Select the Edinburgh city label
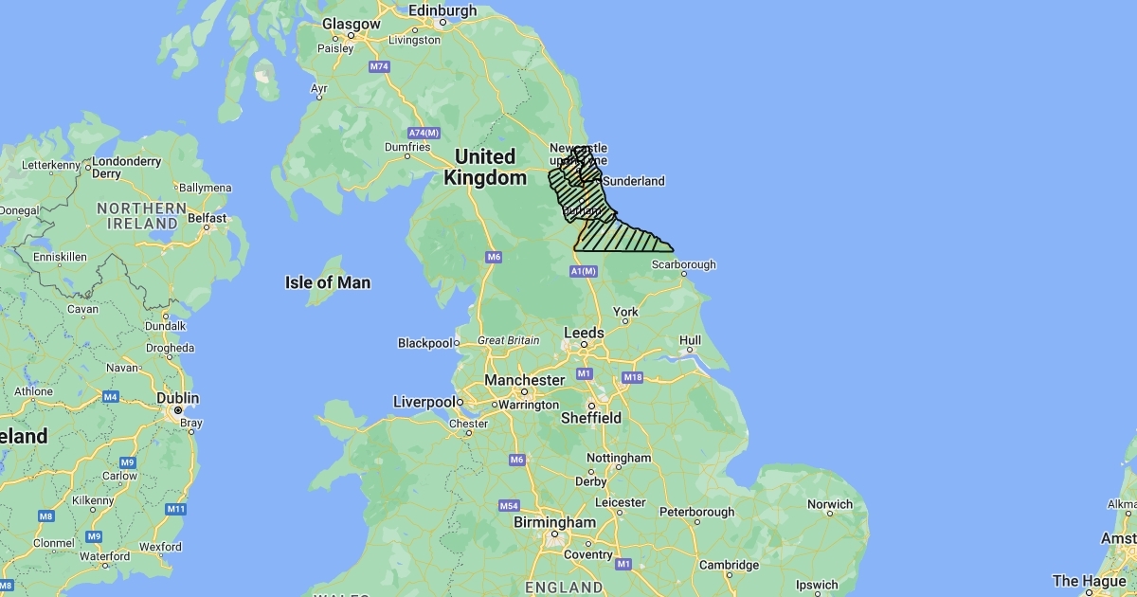Viewport: 1137px width, 597px height. pyautogui.click(x=442, y=10)
